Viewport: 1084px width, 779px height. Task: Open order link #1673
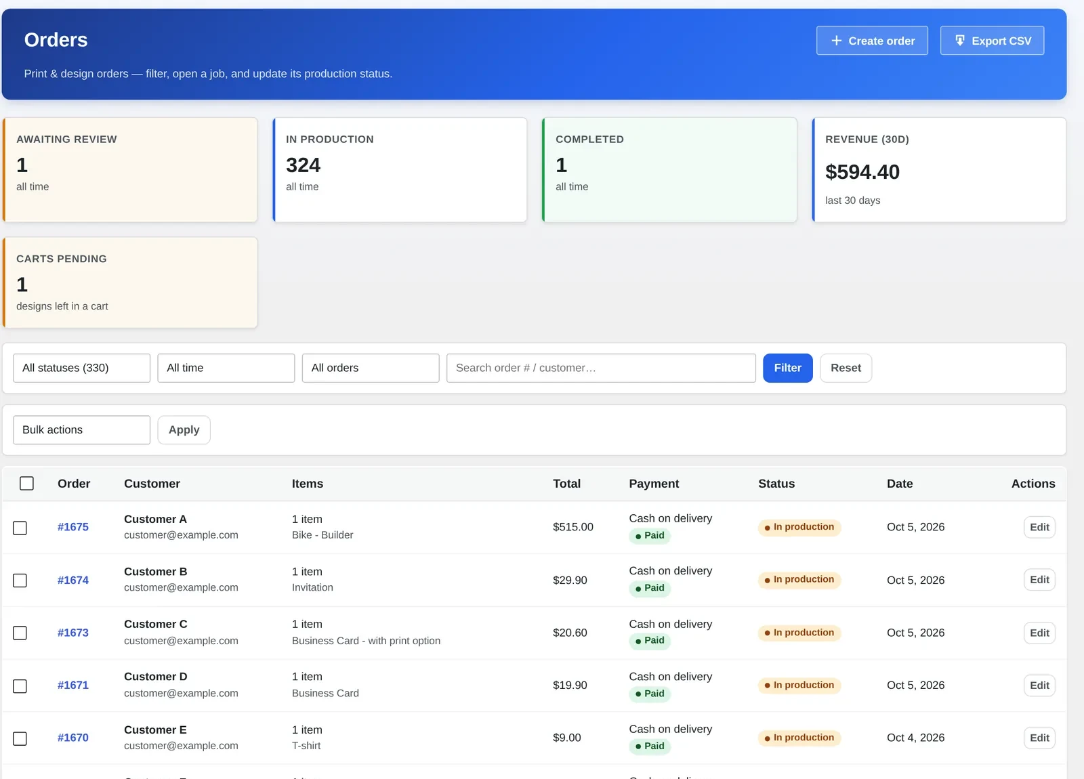coord(73,633)
